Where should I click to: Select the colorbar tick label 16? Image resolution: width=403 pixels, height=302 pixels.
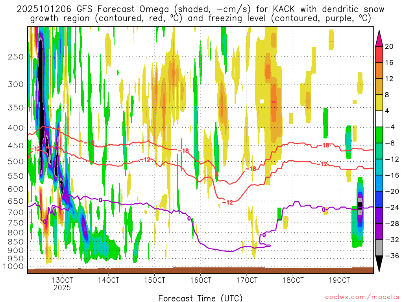[389, 63]
